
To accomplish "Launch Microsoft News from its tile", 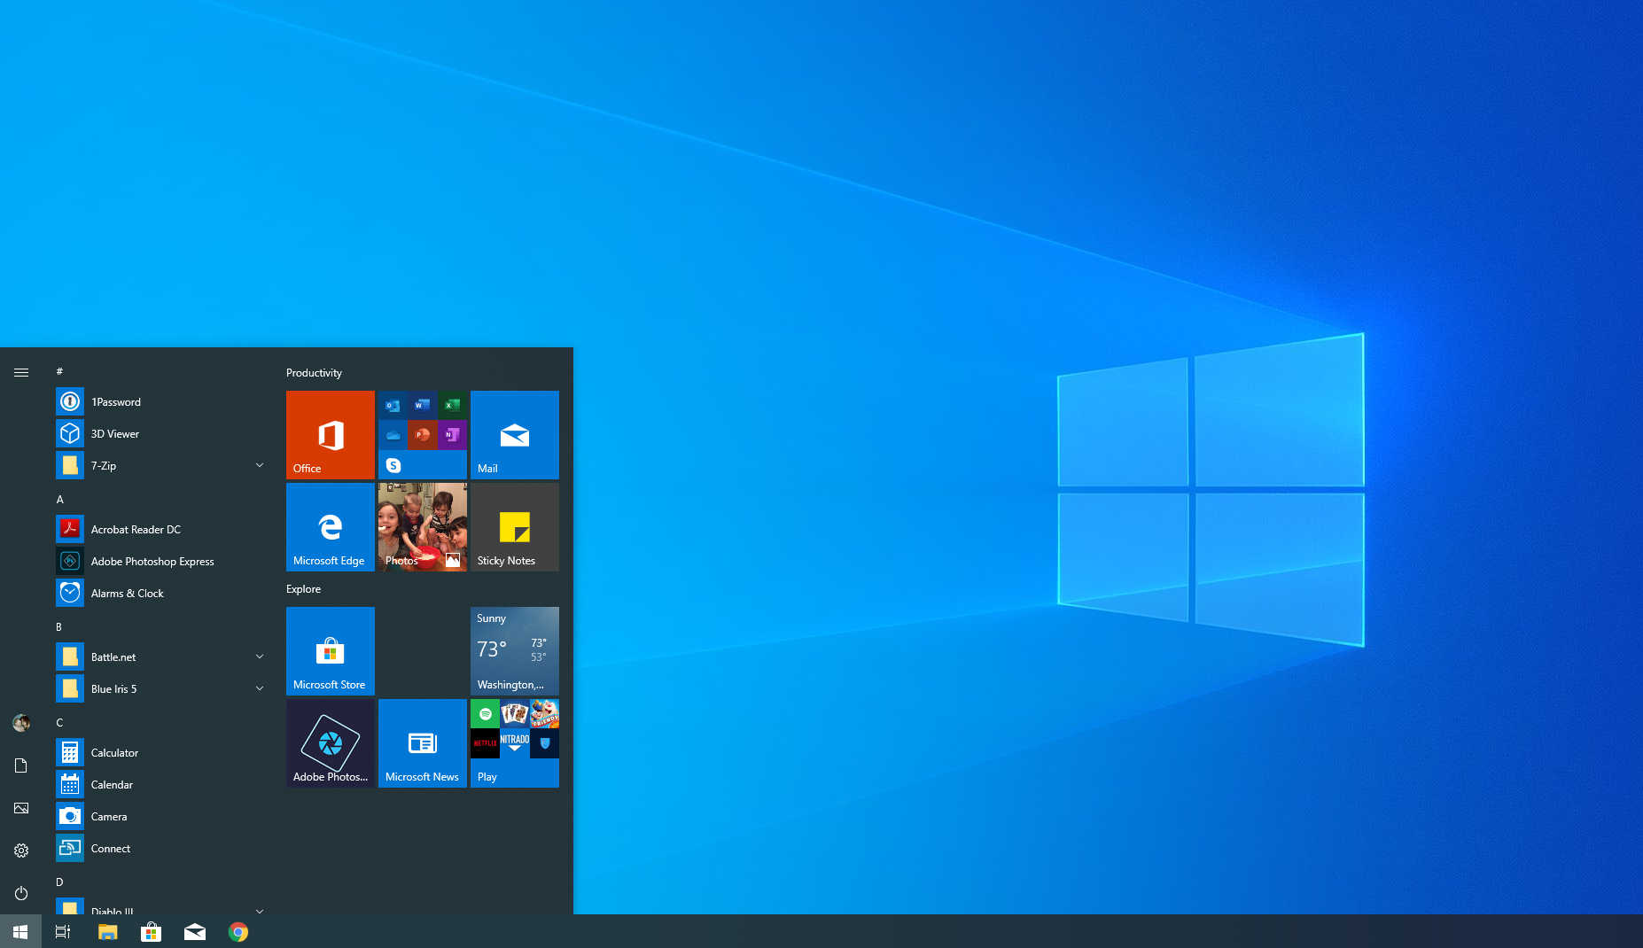I will pos(422,743).
